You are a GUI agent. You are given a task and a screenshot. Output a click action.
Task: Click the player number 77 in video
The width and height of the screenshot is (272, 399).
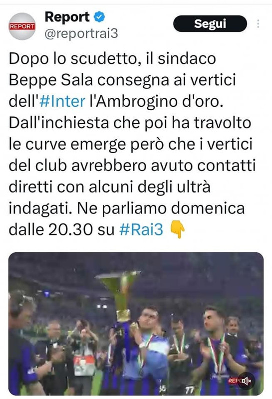(x=189, y=389)
